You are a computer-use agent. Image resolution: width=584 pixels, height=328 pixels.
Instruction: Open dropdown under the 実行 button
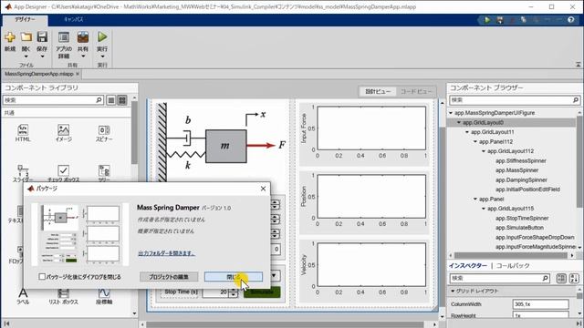pos(102,56)
